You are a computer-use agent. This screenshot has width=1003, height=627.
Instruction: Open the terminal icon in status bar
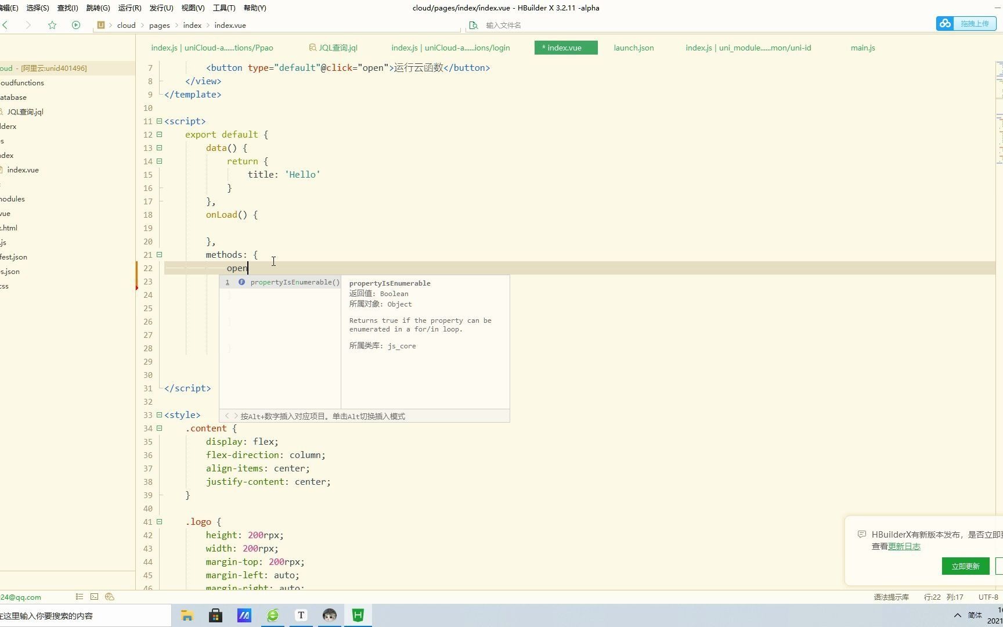point(95,596)
